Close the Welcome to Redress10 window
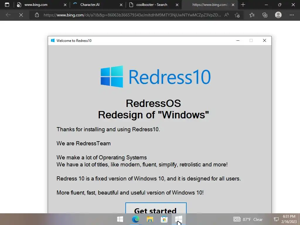 coord(265,40)
